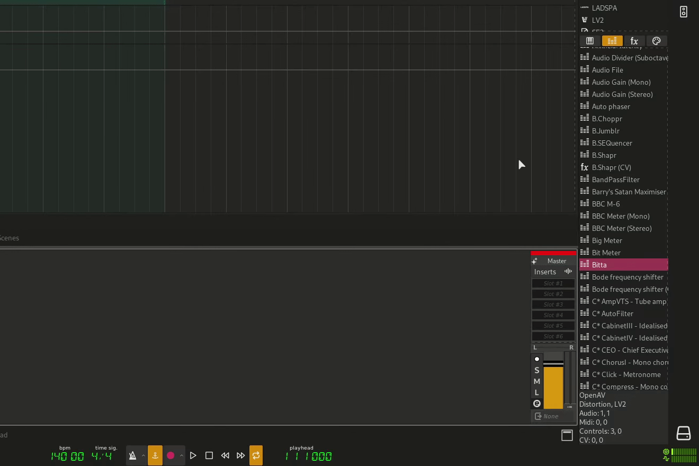Toggle the metronome button
The width and height of the screenshot is (699, 466).
(x=132, y=455)
